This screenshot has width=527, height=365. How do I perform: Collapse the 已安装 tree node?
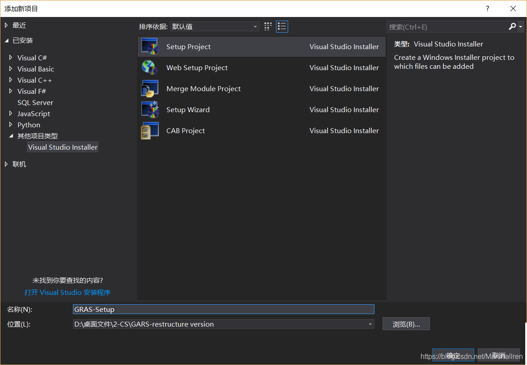click(x=6, y=41)
